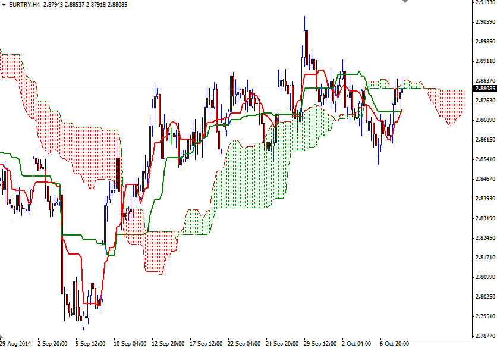Click the date label 22 Sep 04:00
This screenshot has height=348, width=497.
245,343
